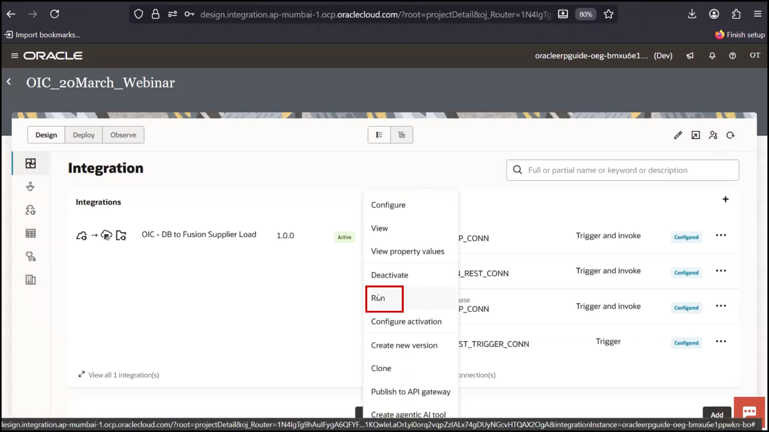The image size is (769, 432).
Task: Open the OIC - DB to Fusion Supplier Load integration
Action: (x=199, y=234)
